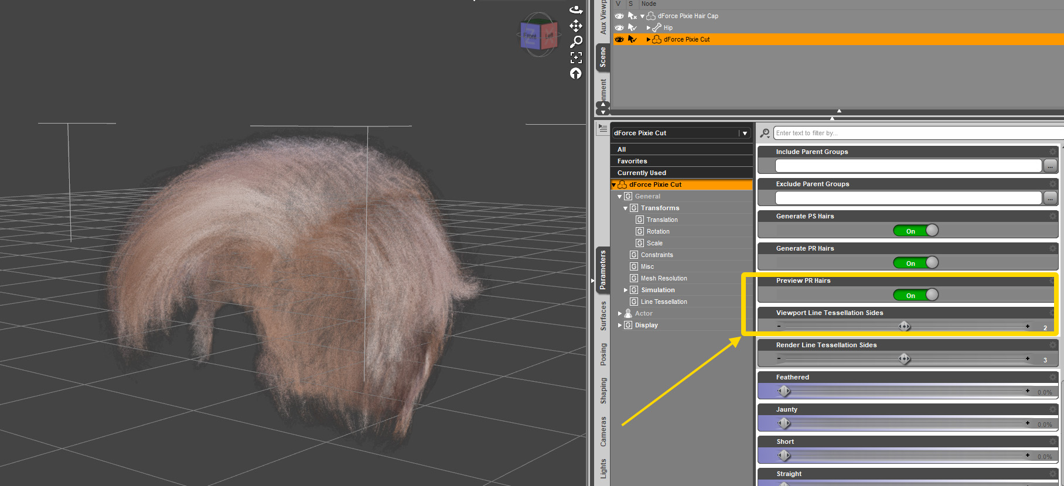Open gear settings for Exclude Parent Groups

[1053, 184]
